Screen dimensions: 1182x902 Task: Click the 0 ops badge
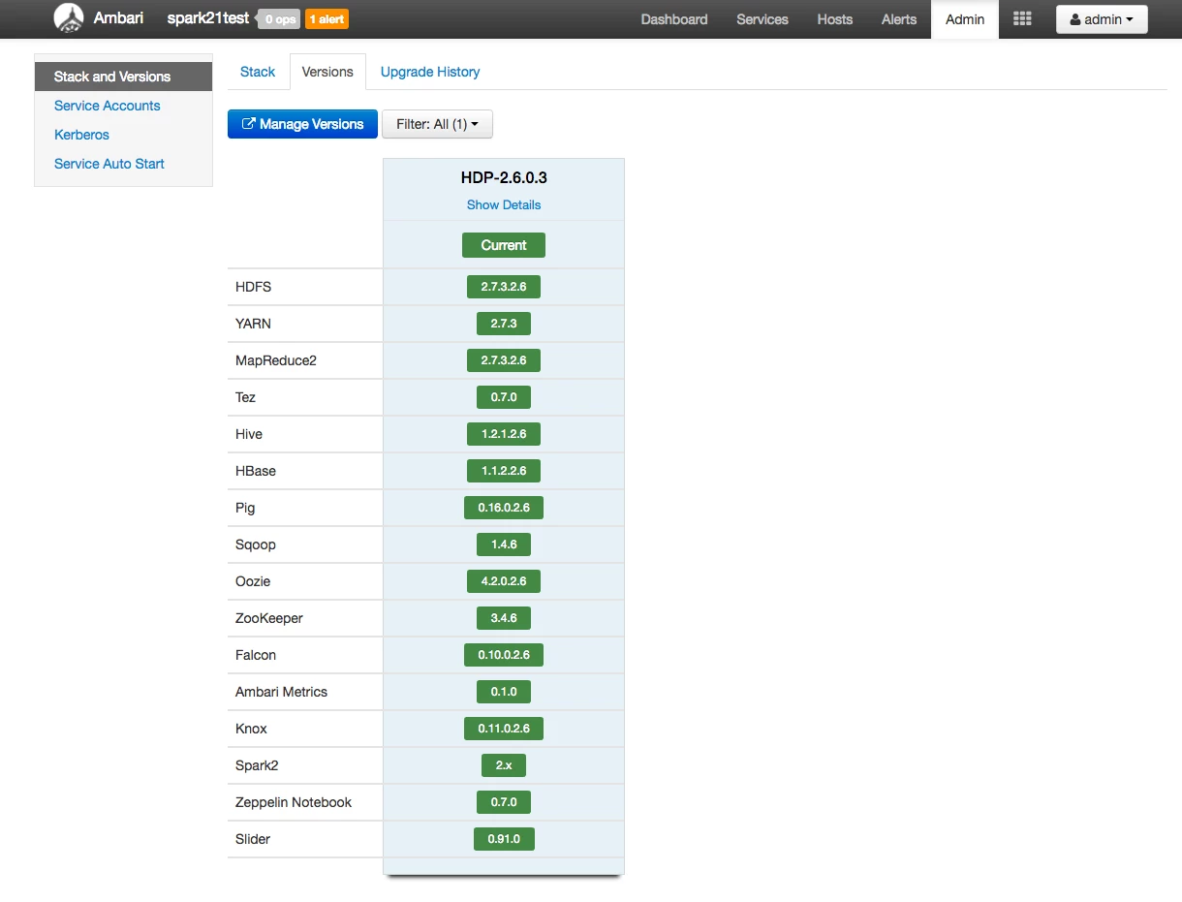[279, 19]
